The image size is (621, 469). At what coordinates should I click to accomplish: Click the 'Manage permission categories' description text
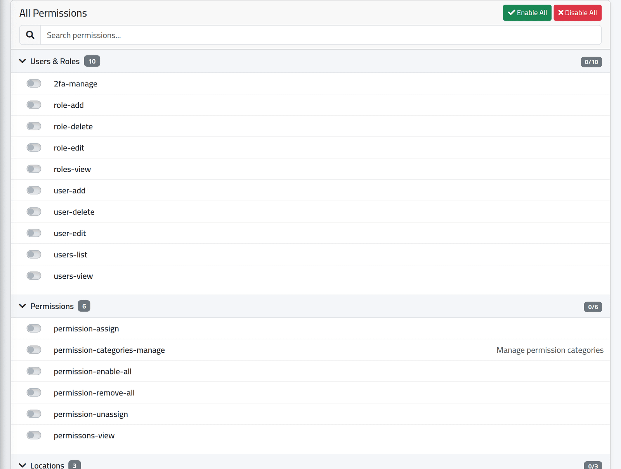pos(550,350)
